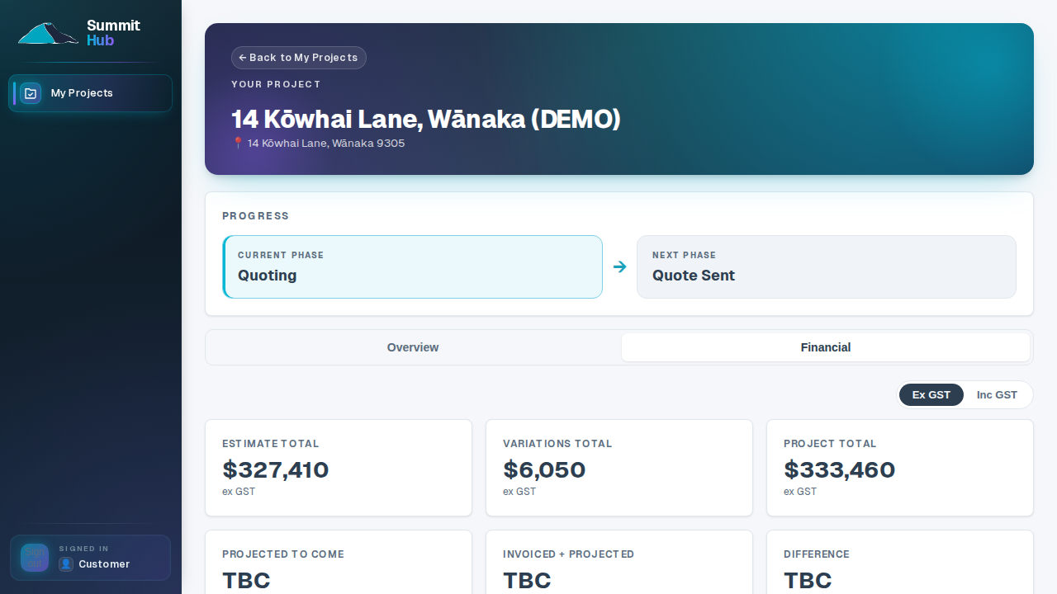
Task: Click the My Projects folder icon
Action: pos(31,93)
